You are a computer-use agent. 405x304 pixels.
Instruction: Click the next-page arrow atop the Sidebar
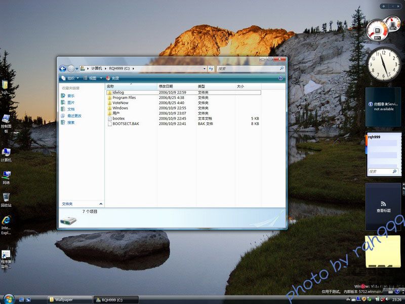coord(399,6)
